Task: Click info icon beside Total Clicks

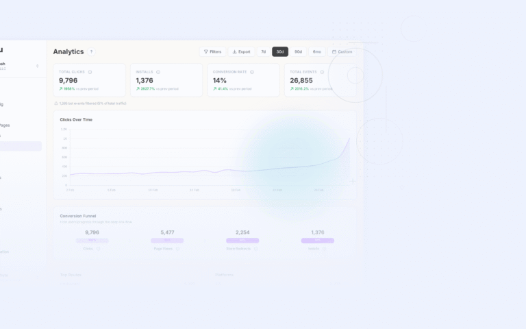Action: (90, 72)
